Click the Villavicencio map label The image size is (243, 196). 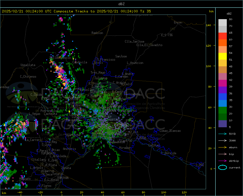click(x=60, y=58)
